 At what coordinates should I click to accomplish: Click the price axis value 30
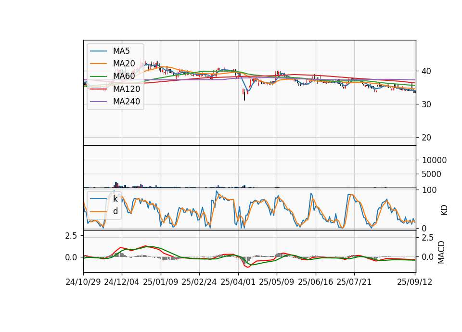(x=426, y=104)
